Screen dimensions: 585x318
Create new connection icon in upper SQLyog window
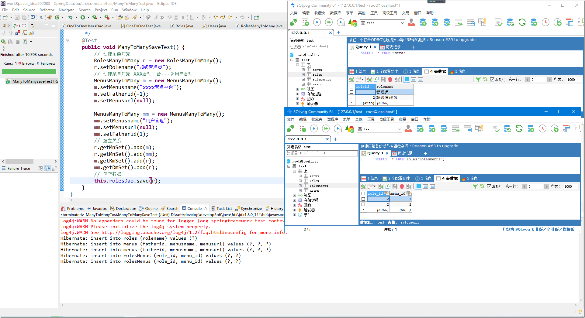pyautogui.click(x=293, y=22)
